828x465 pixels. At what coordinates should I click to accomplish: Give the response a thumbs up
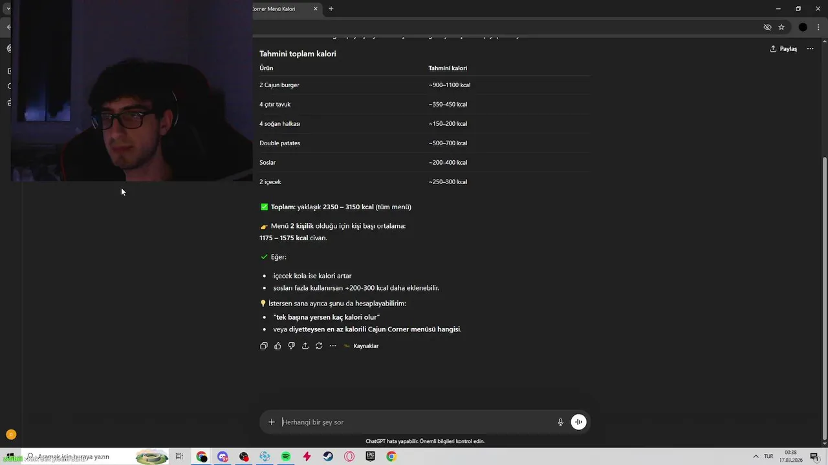pos(278,346)
